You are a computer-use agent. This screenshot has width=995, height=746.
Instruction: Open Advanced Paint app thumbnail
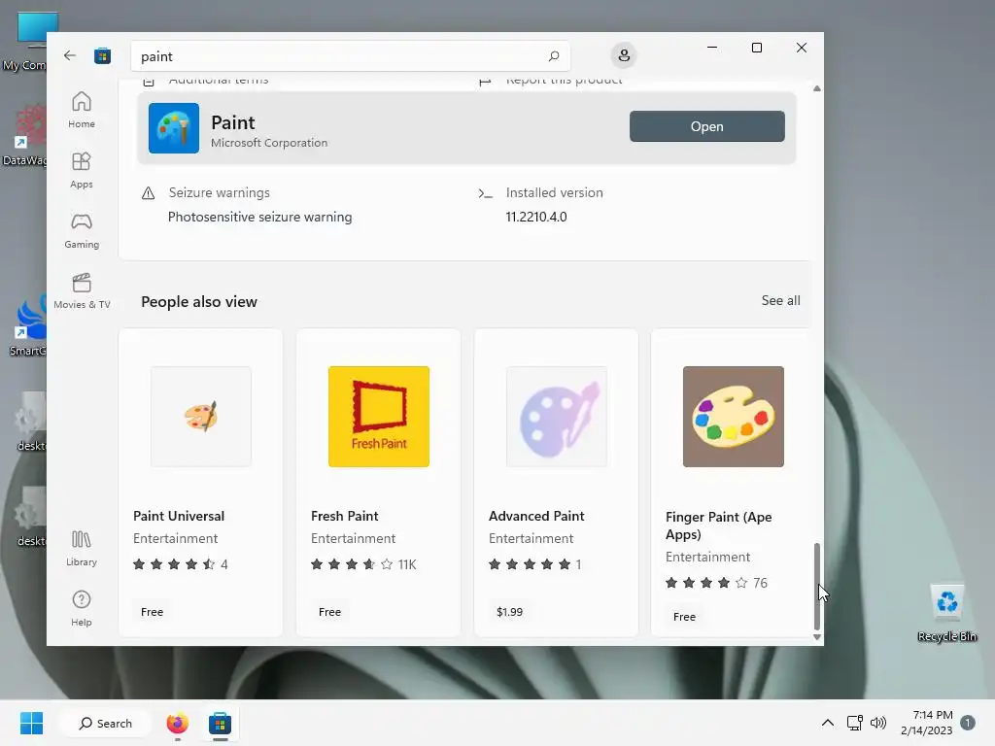[x=557, y=417]
